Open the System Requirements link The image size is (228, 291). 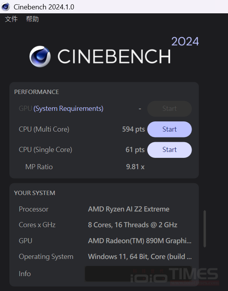point(68,108)
